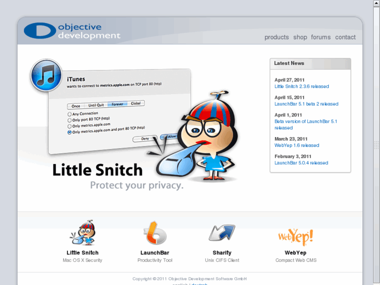
Task: Open Little Snitch 2.3.6 released news
Action: [302, 86]
